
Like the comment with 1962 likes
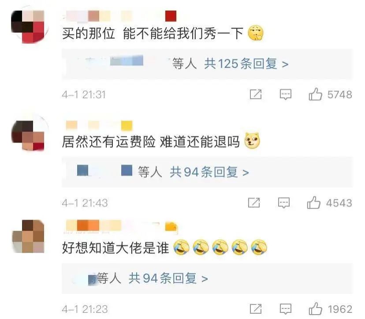[x=316, y=308]
